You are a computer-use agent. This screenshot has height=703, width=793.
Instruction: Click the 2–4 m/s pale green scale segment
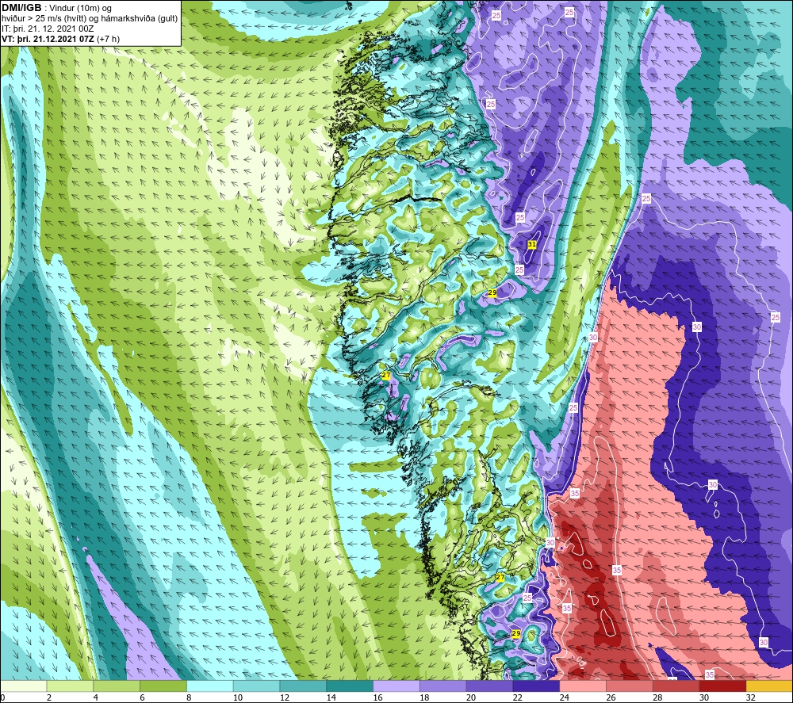coord(70,686)
